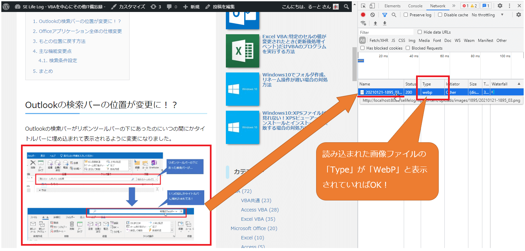525x251 pixels.
Task: Toggle the network filter funnel icon
Action: tap(385, 15)
